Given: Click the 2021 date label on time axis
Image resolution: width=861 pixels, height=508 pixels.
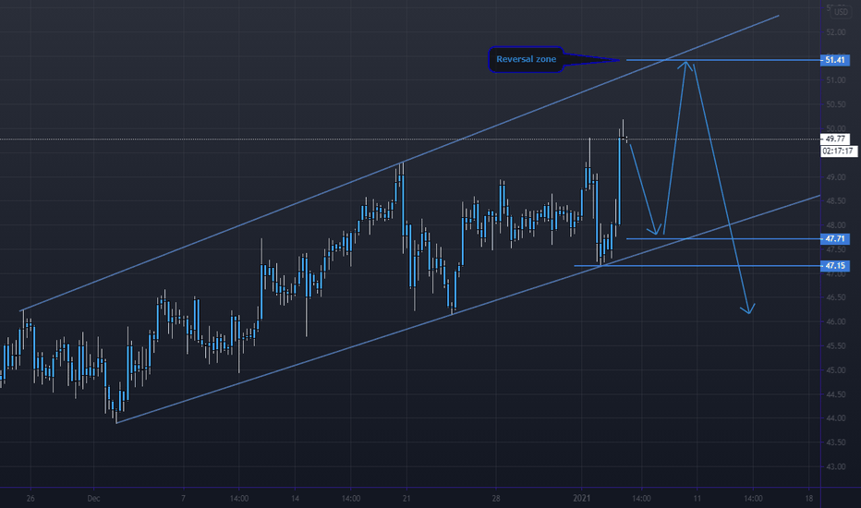Looking at the screenshot, I should coord(581,499).
